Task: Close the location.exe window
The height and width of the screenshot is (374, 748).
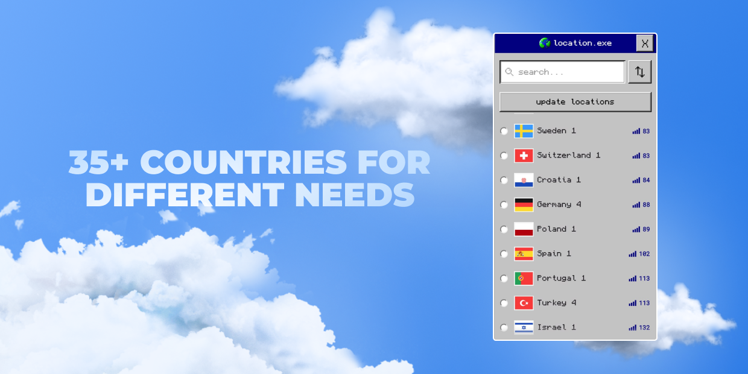Action: pyautogui.click(x=645, y=43)
